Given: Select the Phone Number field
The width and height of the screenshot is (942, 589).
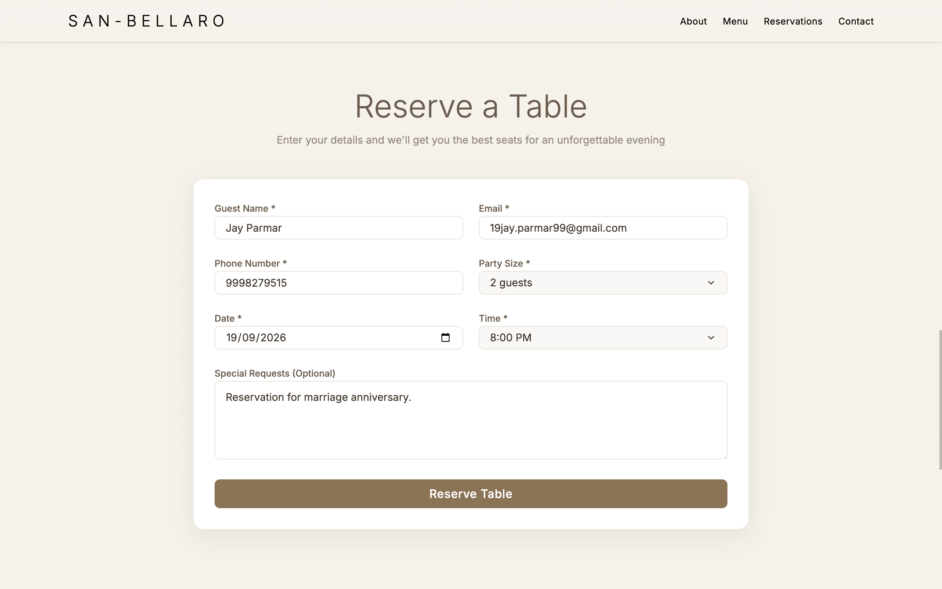Looking at the screenshot, I should tap(339, 283).
